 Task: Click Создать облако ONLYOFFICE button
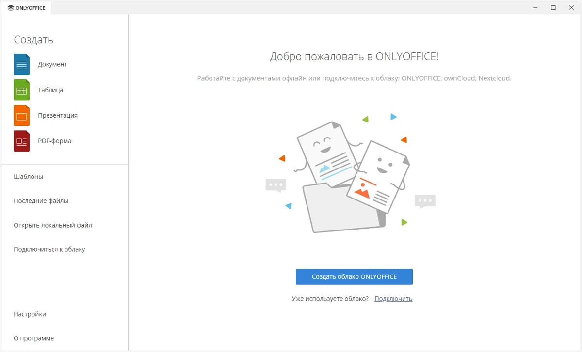click(354, 276)
